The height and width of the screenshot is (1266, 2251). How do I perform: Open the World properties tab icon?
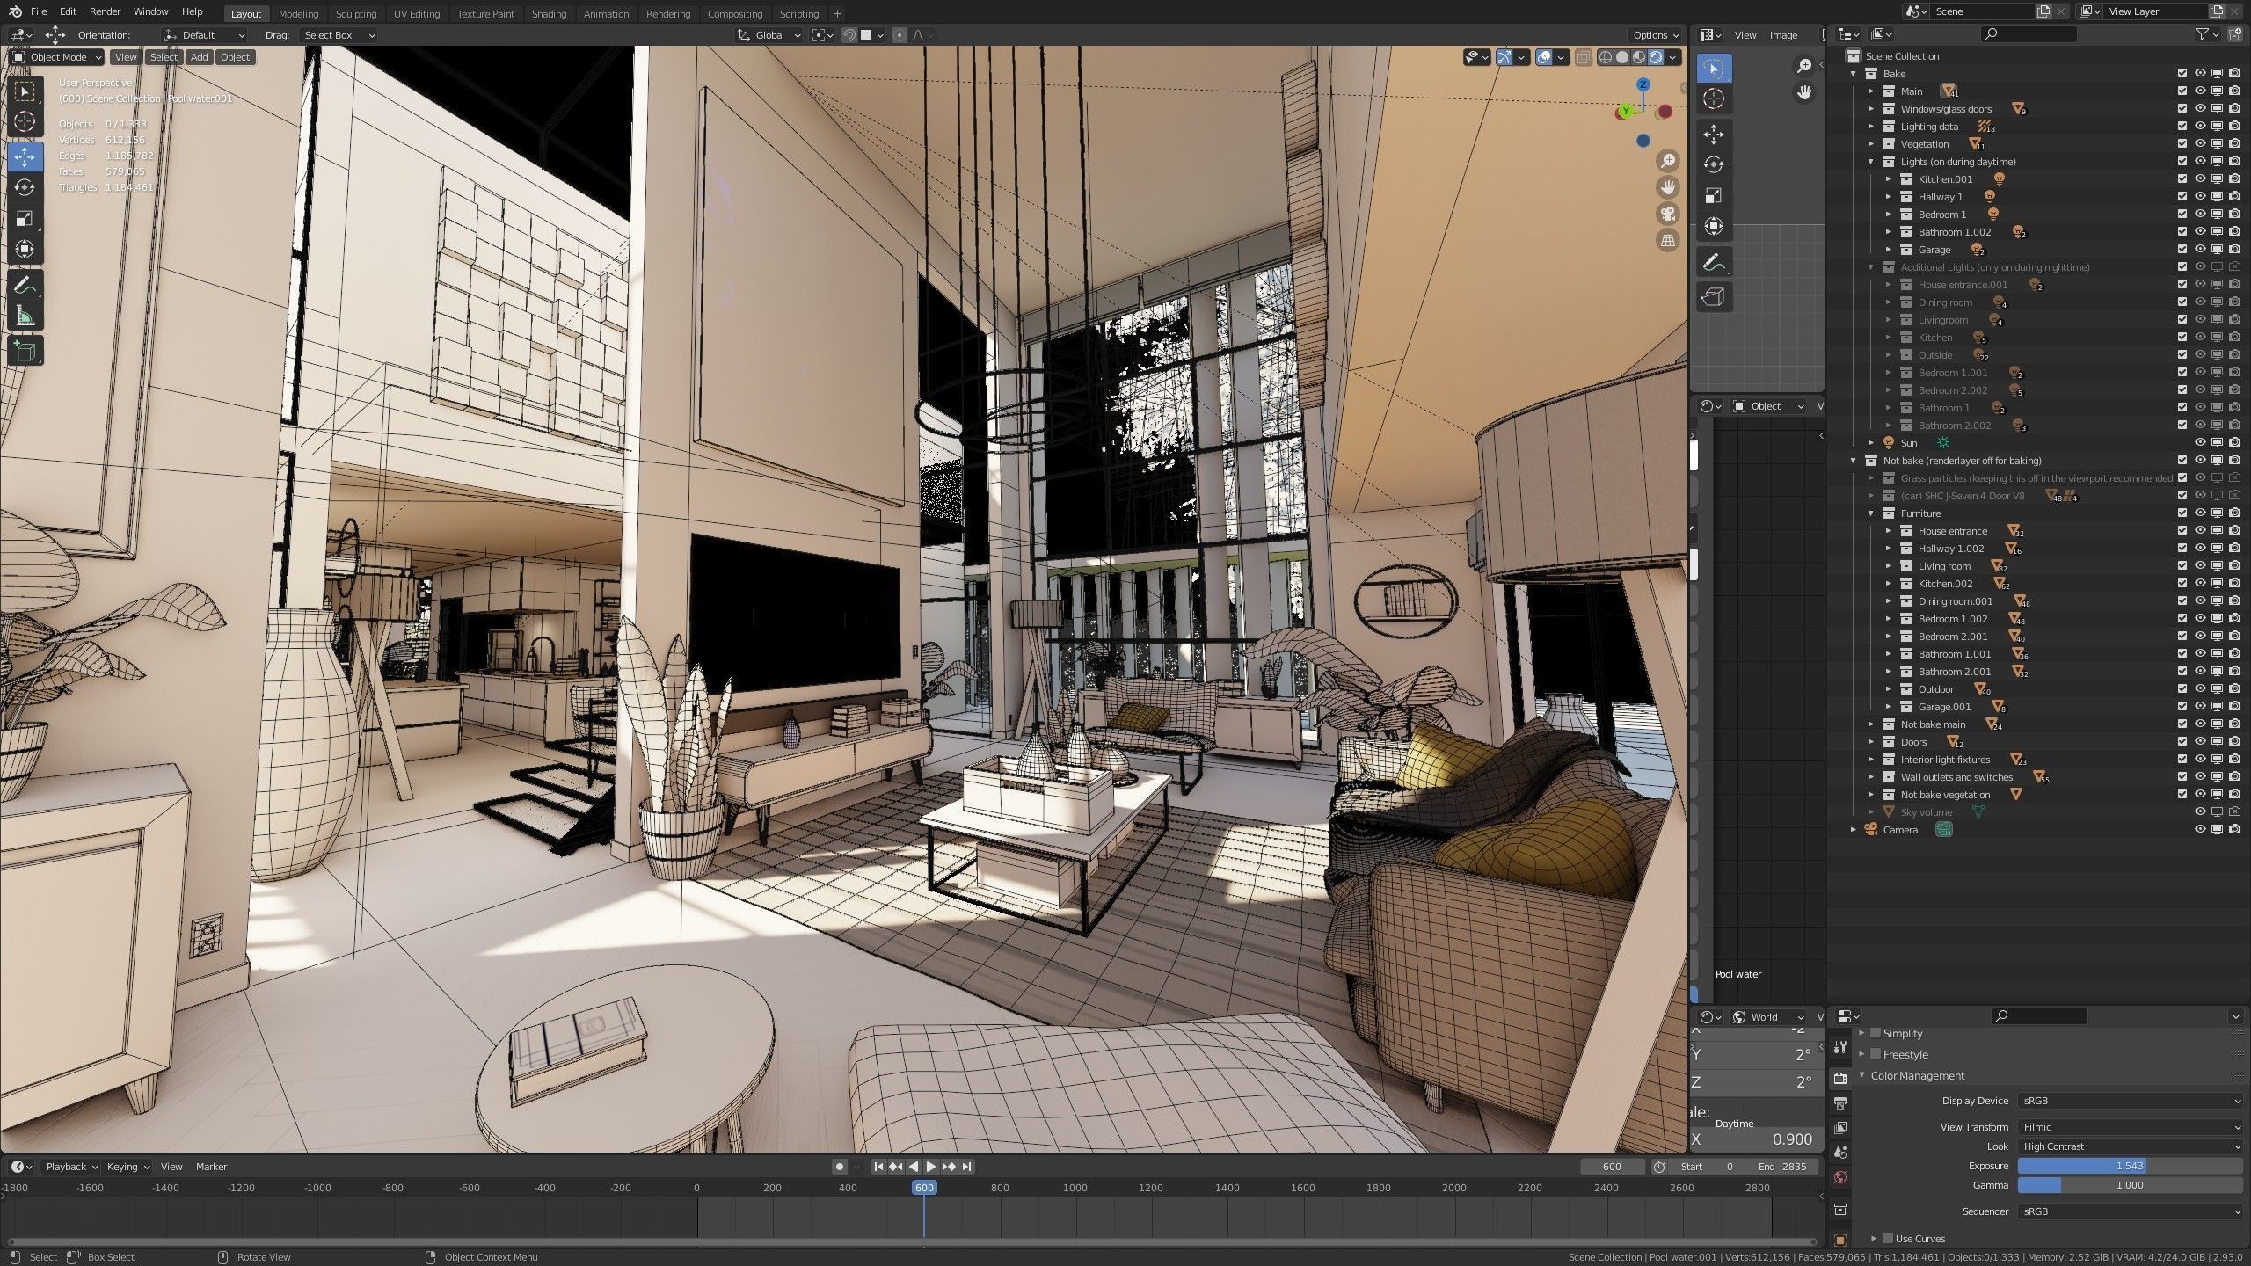click(1840, 1177)
